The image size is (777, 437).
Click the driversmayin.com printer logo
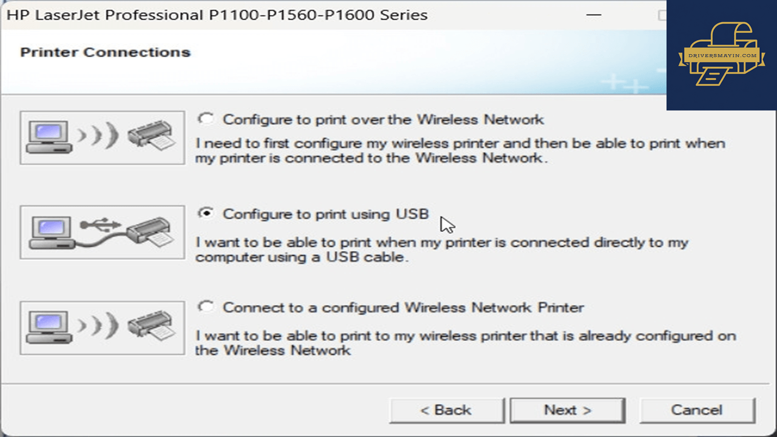[x=721, y=55]
